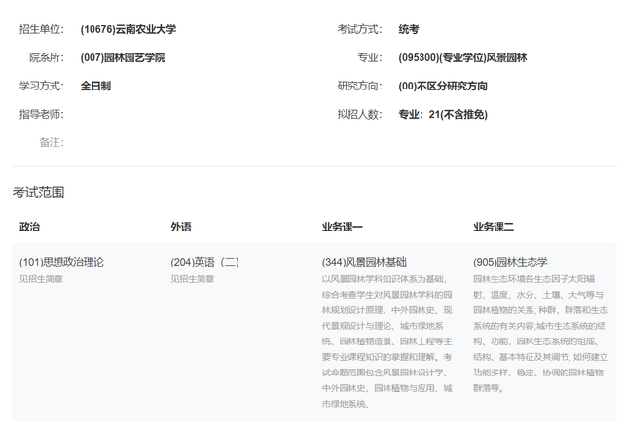Image resolution: width=623 pixels, height=427 pixels.
Task: Click the enrollment number 专业：21(不含推免)
Action: point(443,114)
